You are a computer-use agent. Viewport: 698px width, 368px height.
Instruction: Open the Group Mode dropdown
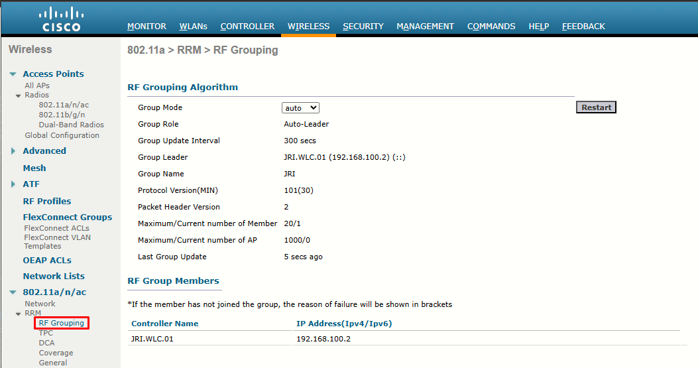[x=300, y=108]
